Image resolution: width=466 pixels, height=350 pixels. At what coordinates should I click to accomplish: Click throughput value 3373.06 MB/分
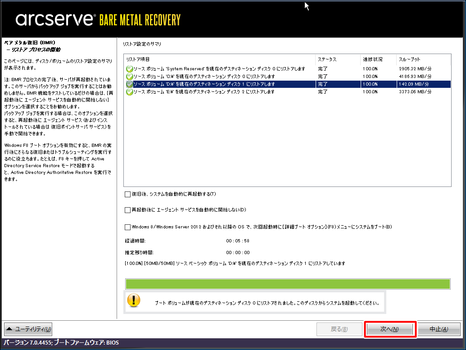tap(415, 92)
